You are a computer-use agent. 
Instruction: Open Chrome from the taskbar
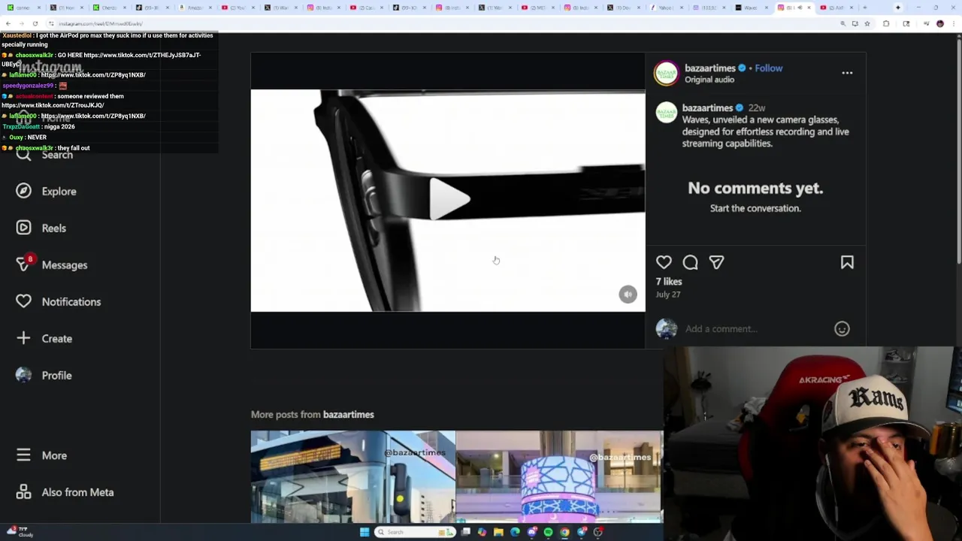pos(564,532)
